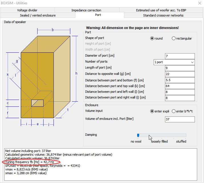The width and height of the screenshot is (204, 183).
Task: Switch to the Voltage divider tab
Action: (27, 10)
